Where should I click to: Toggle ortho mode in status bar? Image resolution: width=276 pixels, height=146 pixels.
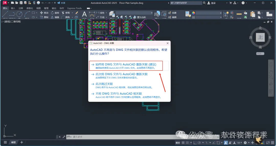tap(195, 143)
